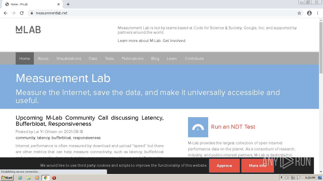The height and width of the screenshot is (181, 323).
Task: Reload the page with the refresh icon
Action: pyautogui.click(x=22, y=13)
